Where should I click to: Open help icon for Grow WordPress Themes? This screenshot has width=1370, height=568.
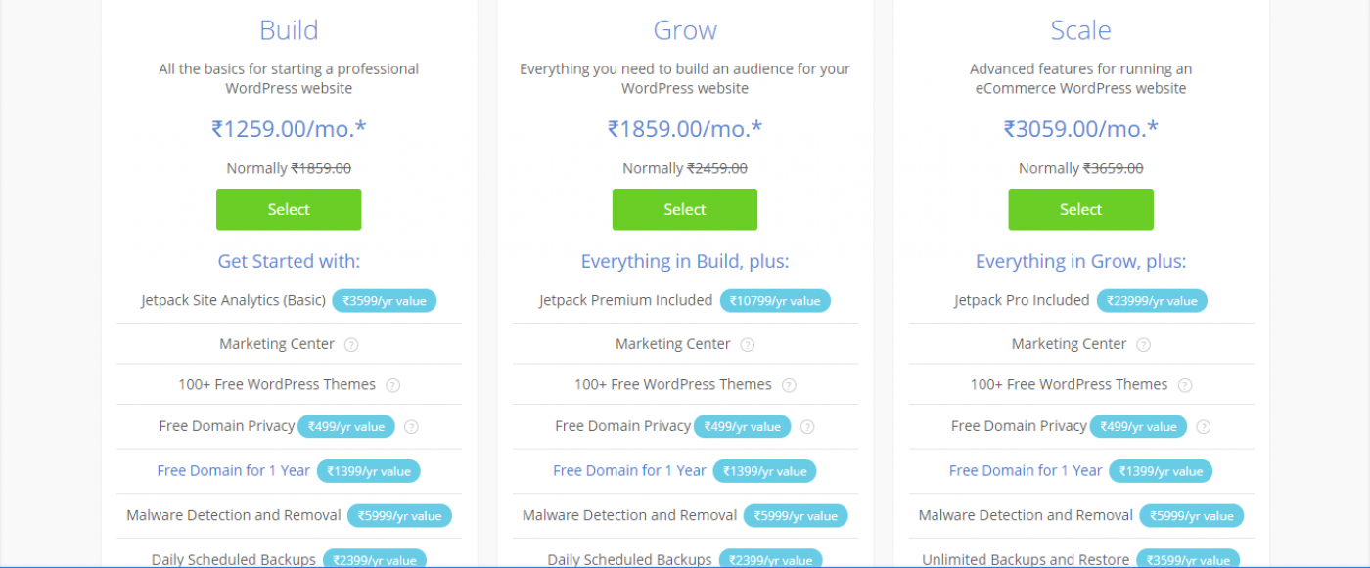789,385
